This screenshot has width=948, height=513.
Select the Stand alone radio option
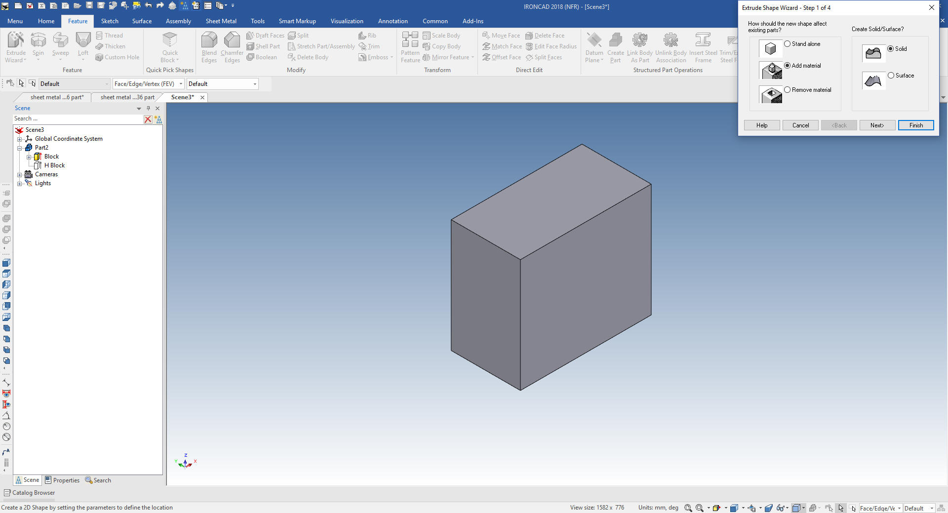[788, 44]
